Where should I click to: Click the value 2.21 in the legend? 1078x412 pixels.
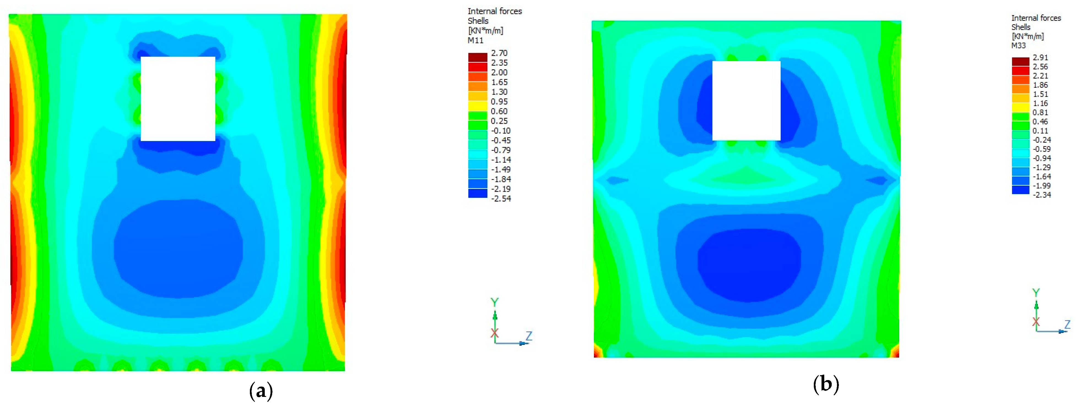click(1040, 76)
